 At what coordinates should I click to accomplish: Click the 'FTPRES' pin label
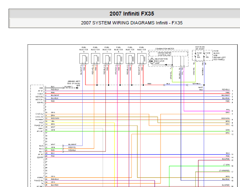click(40, 178)
